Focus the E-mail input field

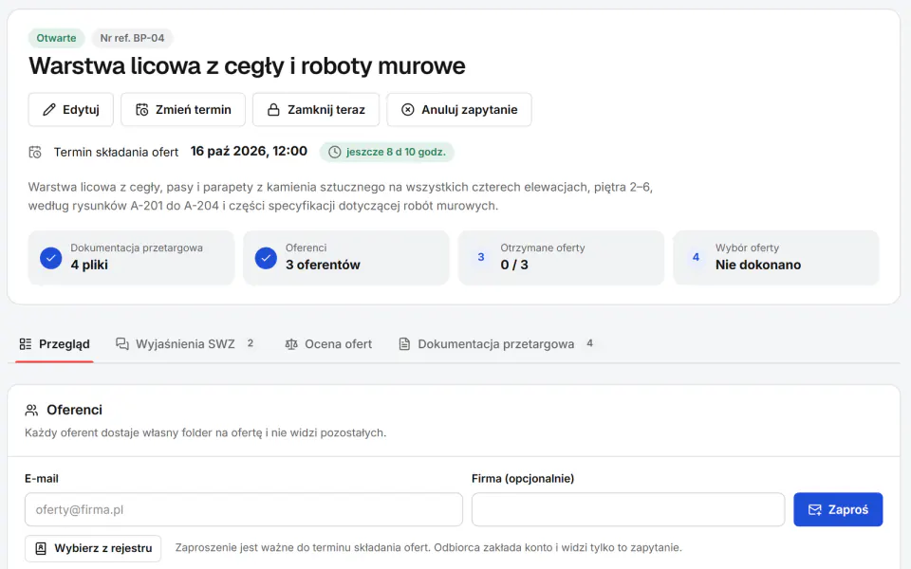[244, 510]
